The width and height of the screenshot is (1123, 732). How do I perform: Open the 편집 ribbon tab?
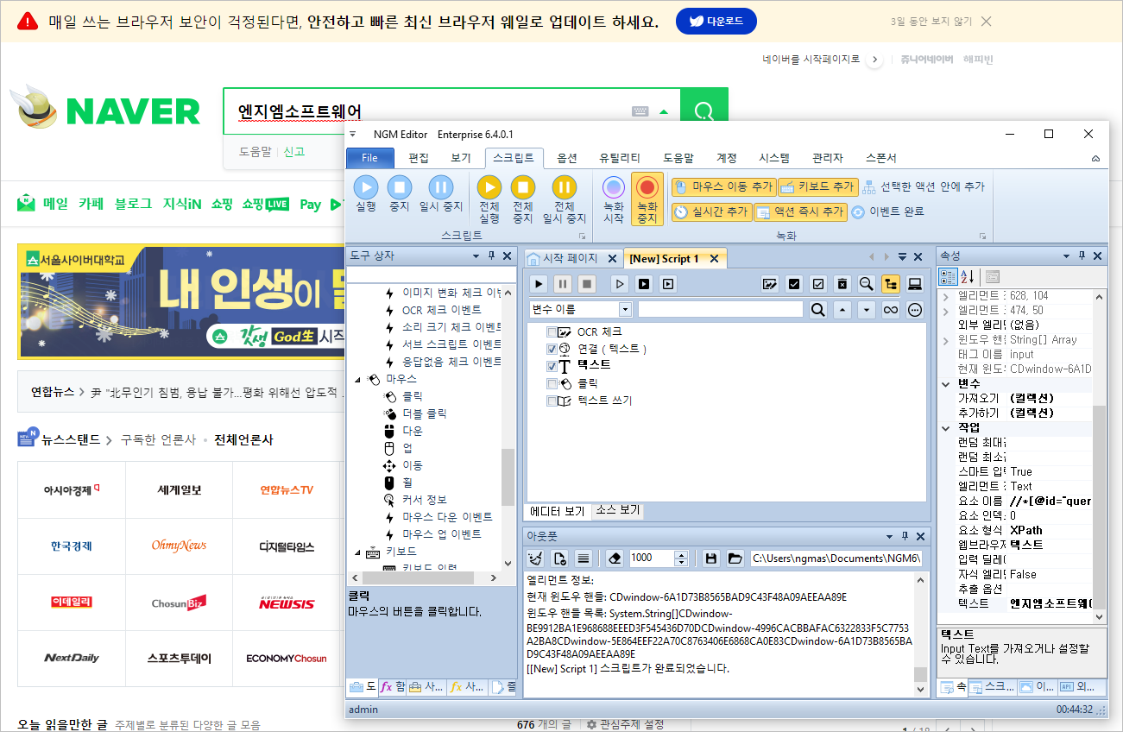[x=419, y=158]
